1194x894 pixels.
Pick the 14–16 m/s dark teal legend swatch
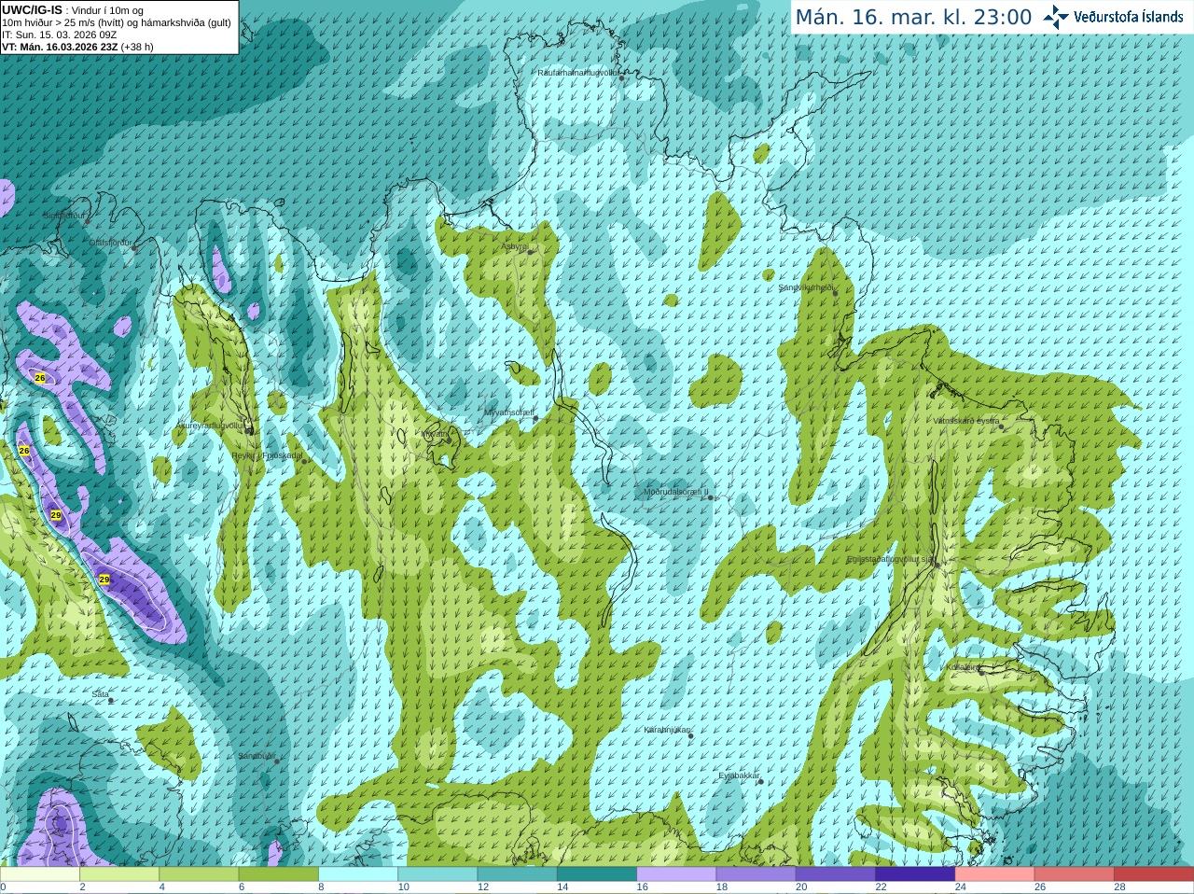click(597, 874)
